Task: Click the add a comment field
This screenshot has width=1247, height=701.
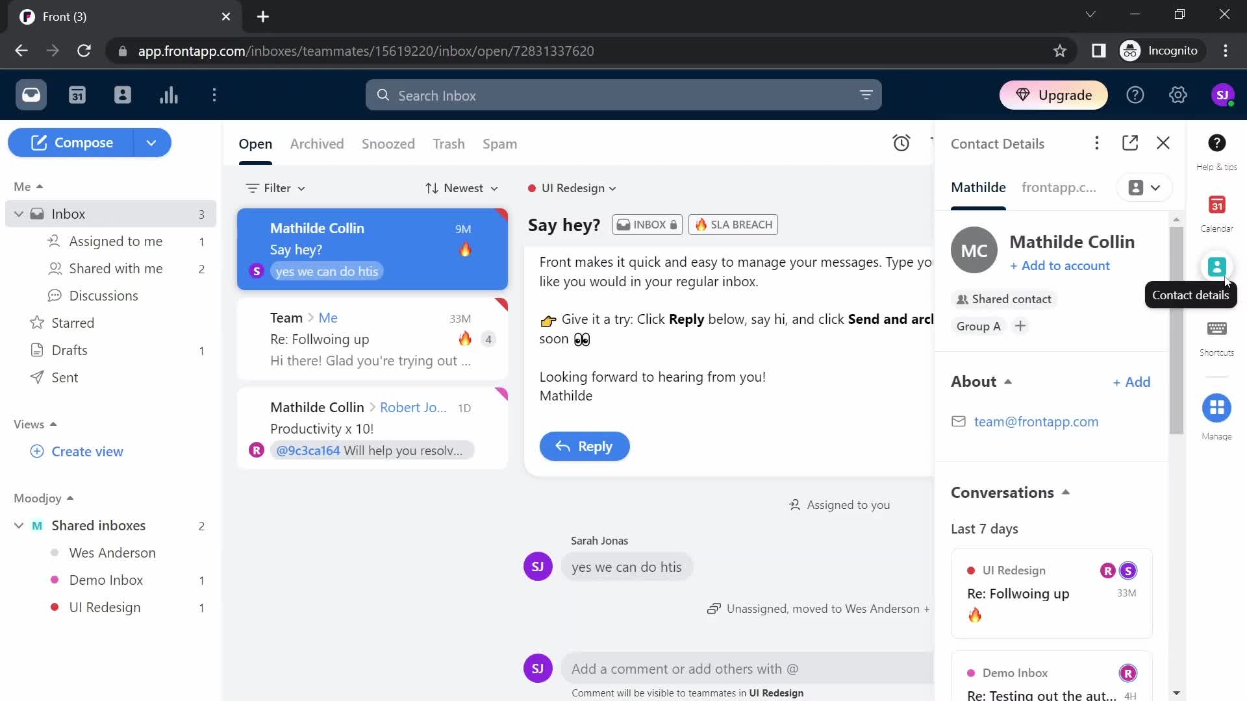Action: click(x=747, y=669)
